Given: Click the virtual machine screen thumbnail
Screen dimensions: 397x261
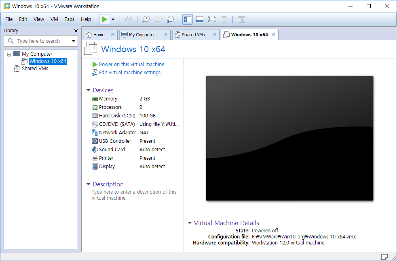Looking at the screenshot, I should (289, 138).
